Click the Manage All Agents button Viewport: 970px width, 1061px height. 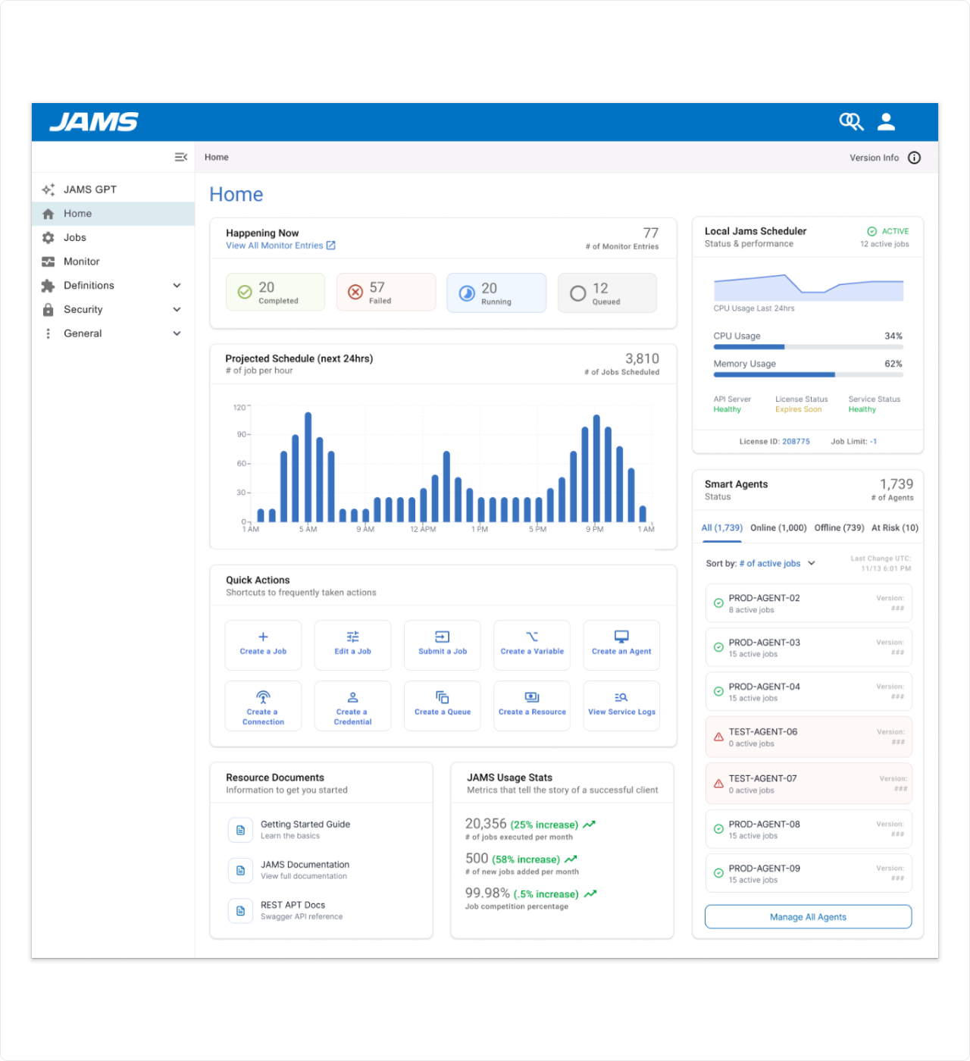(x=808, y=916)
